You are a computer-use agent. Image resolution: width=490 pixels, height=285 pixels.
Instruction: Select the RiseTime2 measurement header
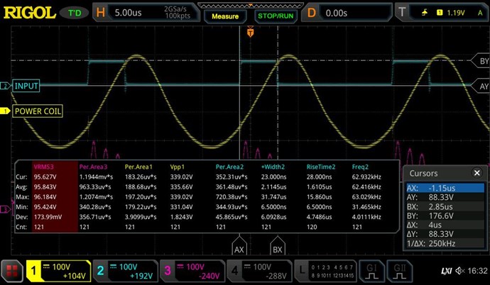(320, 167)
